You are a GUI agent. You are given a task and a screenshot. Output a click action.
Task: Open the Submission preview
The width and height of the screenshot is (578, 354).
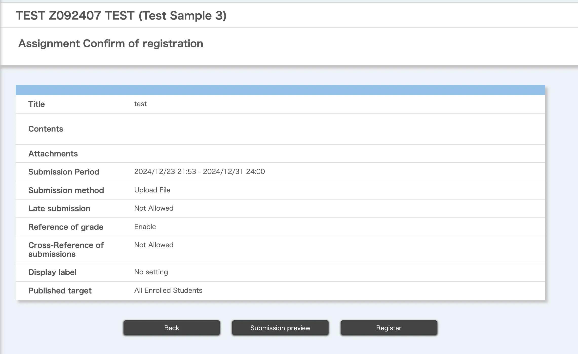pos(280,328)
